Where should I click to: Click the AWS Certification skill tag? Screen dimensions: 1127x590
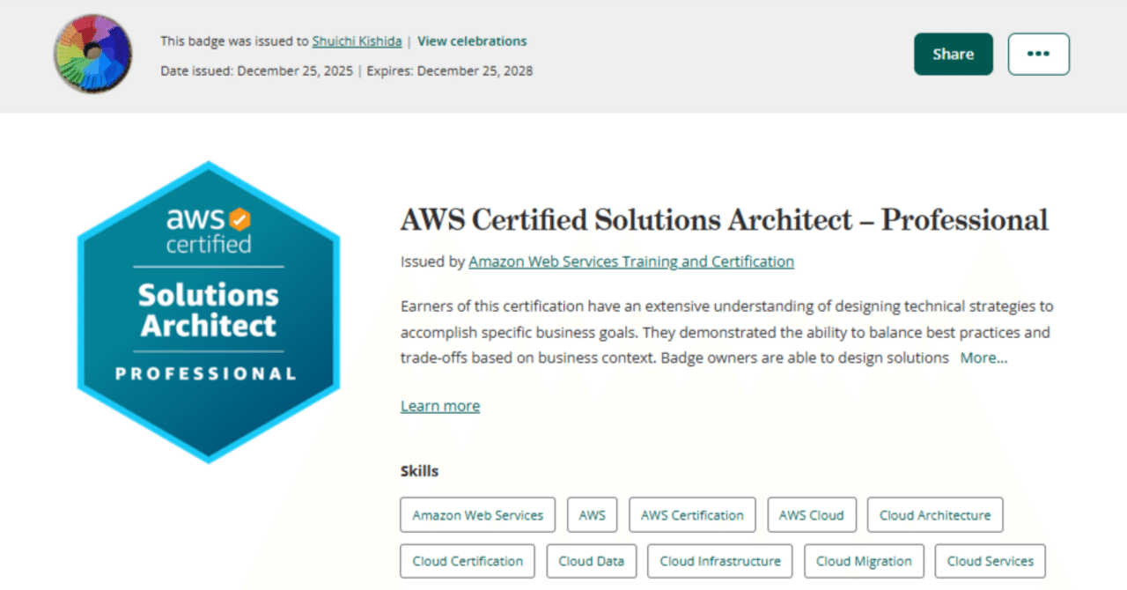point(692,514)
